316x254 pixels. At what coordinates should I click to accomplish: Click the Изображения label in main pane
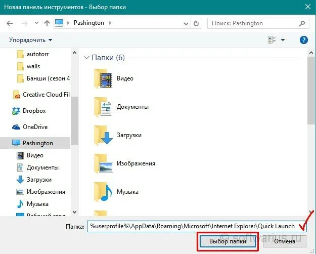[136, 163]
